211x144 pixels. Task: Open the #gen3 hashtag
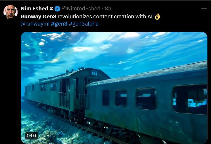(59, 24)
